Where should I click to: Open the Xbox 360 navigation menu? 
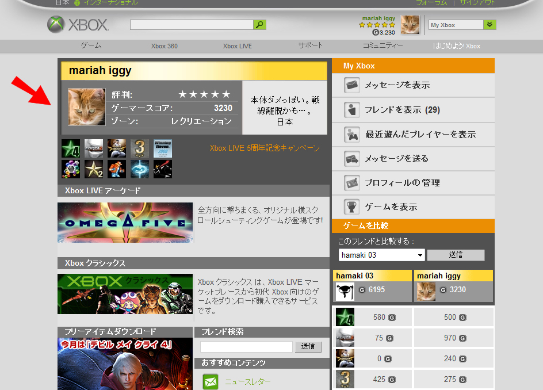(164, 46)
